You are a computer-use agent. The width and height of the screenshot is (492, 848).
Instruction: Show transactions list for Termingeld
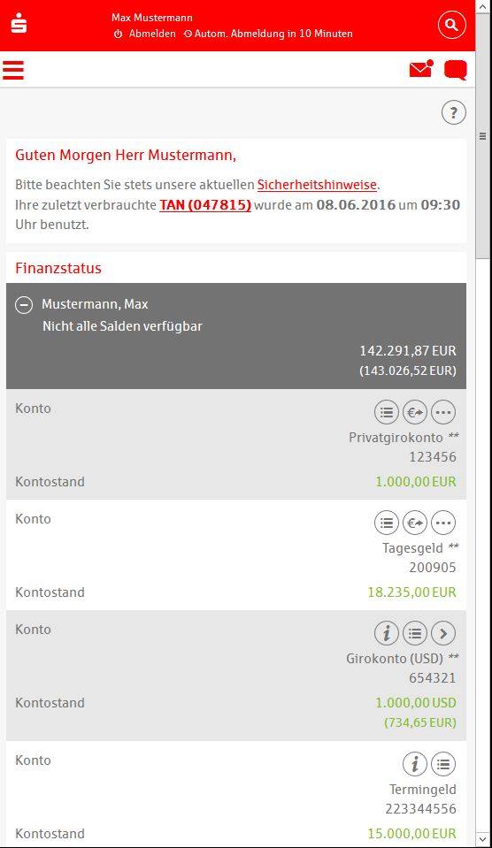[443, 764]
